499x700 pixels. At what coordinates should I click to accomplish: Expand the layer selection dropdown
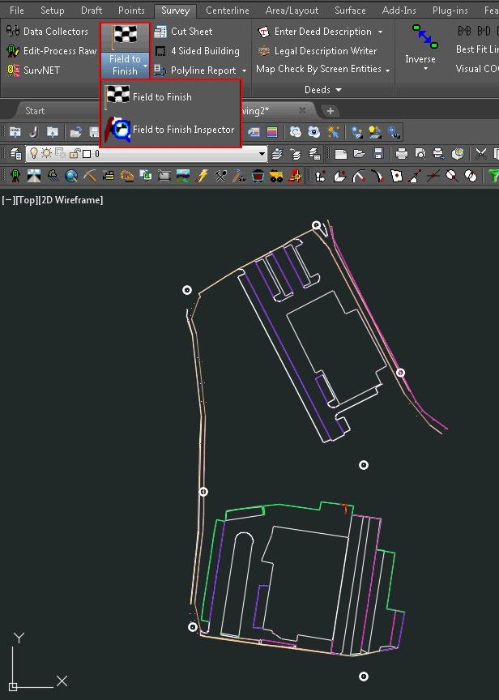coord(262,154)
